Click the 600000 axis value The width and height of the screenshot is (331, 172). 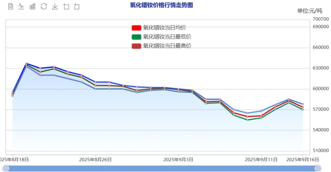pyautogui.click(x=320, y=89)
